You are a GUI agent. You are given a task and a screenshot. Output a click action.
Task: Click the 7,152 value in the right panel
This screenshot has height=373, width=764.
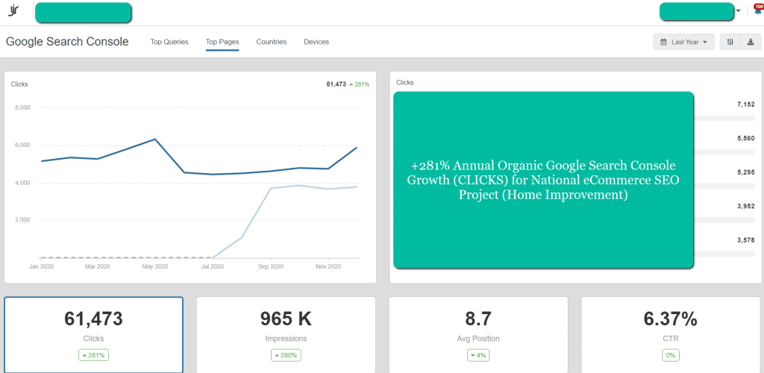point(746,104)
